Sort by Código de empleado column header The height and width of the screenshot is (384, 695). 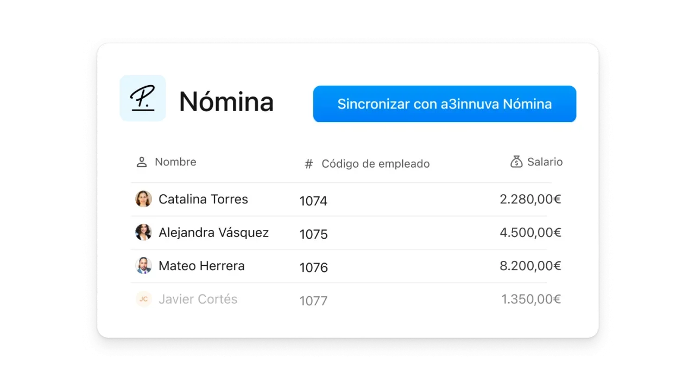[x=375, y=164]
